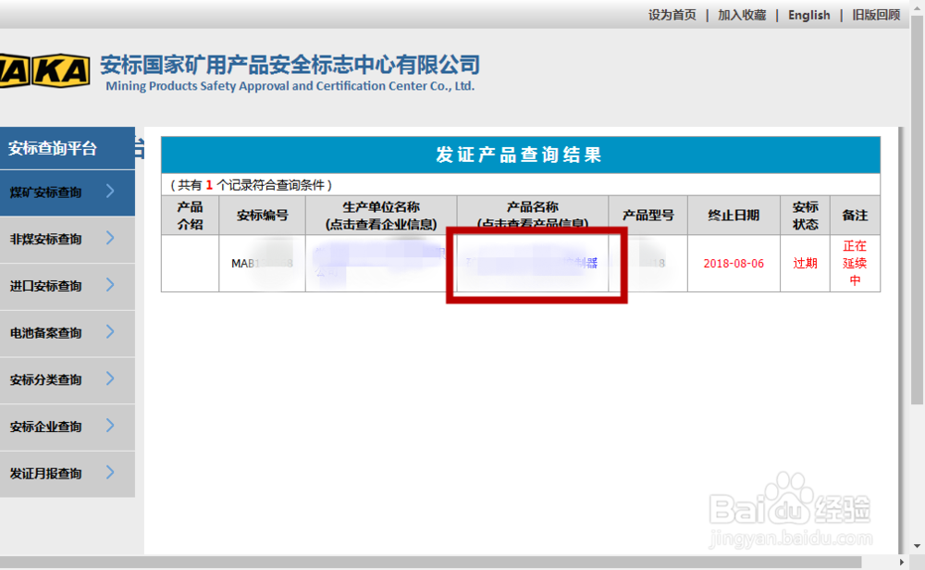Expand the 非煤安标查询 sidebar arrow
The image size is (925, 570).
(110, 240)
